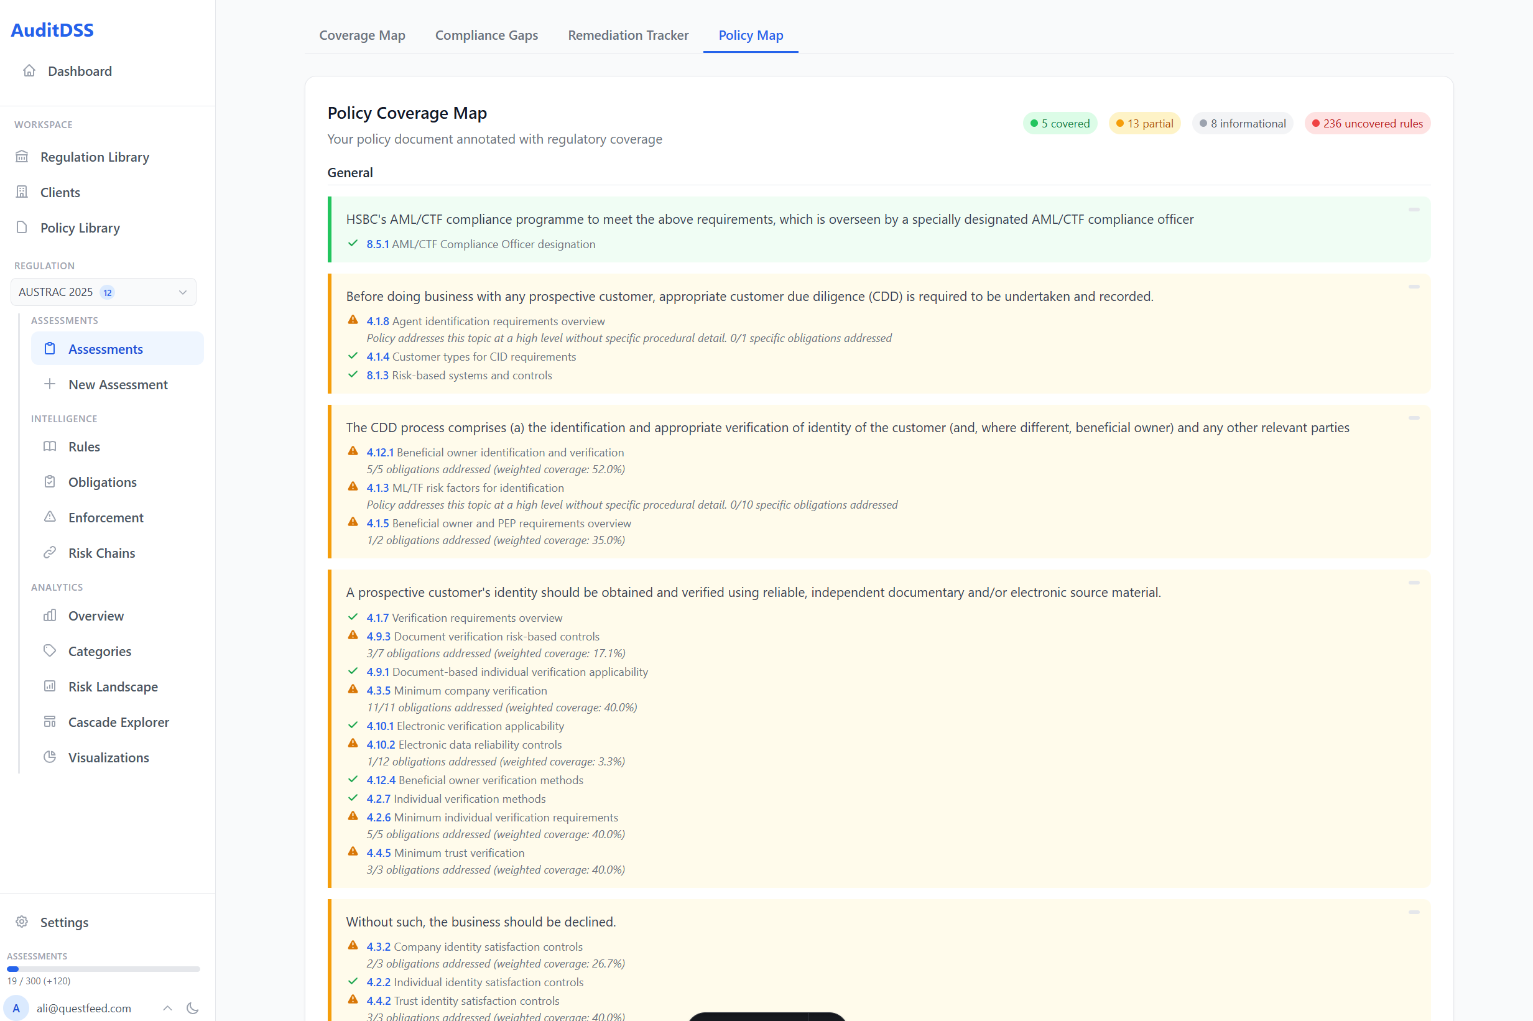Screen dimensions: 1533x1021
Task: Open the Settings gear
Action: click(x=64, y=922)
